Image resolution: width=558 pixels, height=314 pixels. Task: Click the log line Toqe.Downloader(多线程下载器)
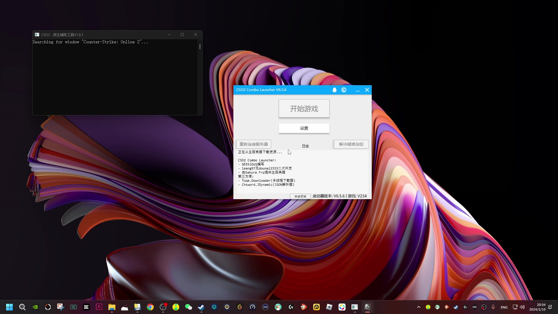click(267, 181)
